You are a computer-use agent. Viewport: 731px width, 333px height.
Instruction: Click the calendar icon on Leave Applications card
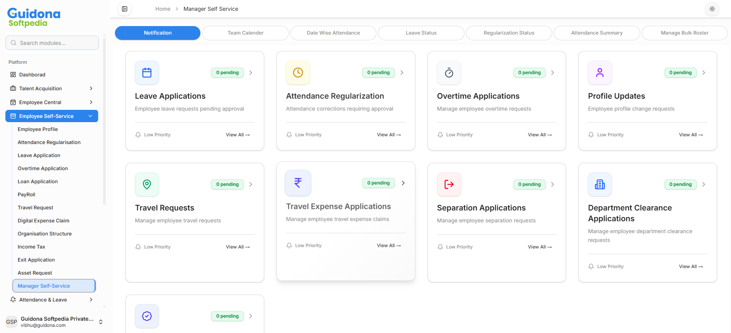pyautogui.click(x=147, y=73)
